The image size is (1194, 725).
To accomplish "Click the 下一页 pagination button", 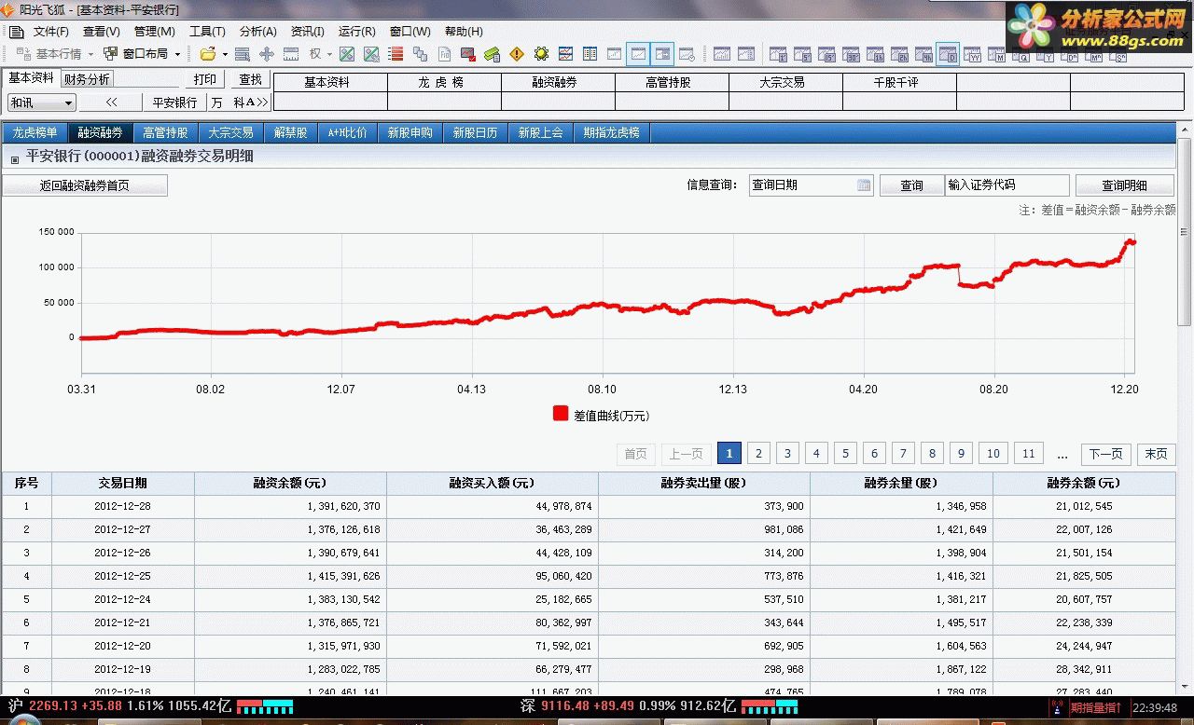I will click(x=1106, y=454).
